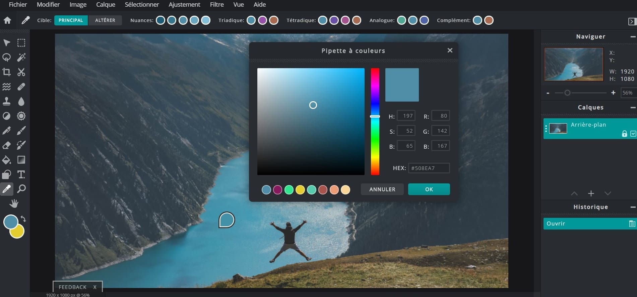Select the Paint Bucket fill tool
The image size is (637, 297).
(6, 160)
